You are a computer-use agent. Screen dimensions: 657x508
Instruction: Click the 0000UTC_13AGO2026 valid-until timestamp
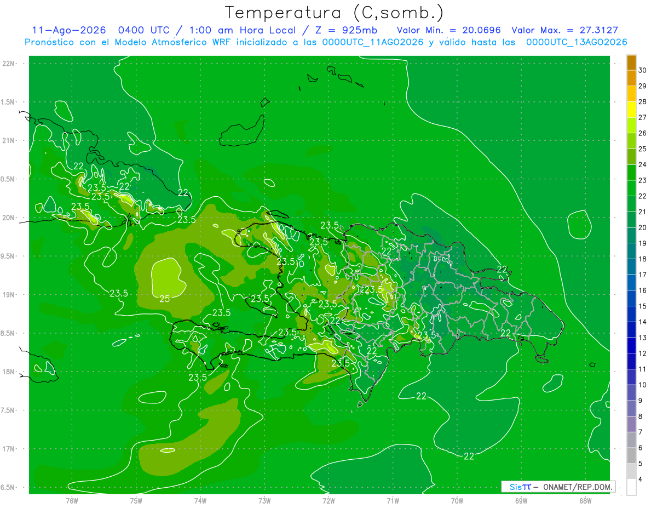577,42
